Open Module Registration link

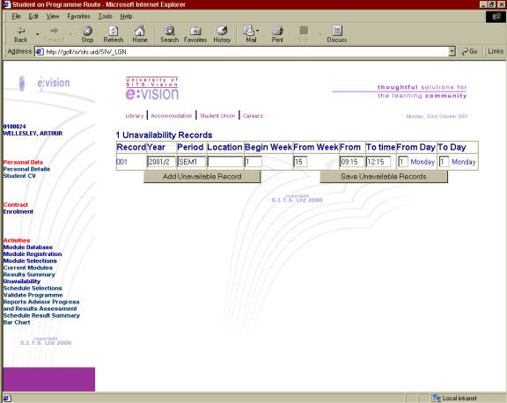click(x=33, y=254)
